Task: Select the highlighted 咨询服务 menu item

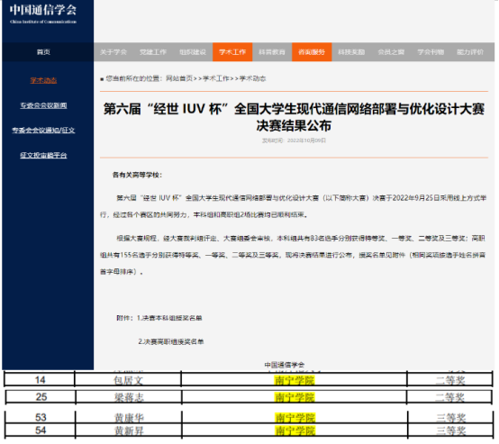Action: [x=312, y=52]
